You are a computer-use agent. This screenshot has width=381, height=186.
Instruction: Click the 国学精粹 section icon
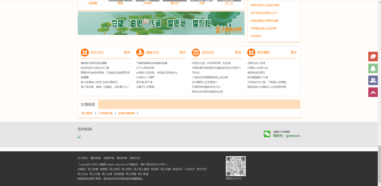251,52
